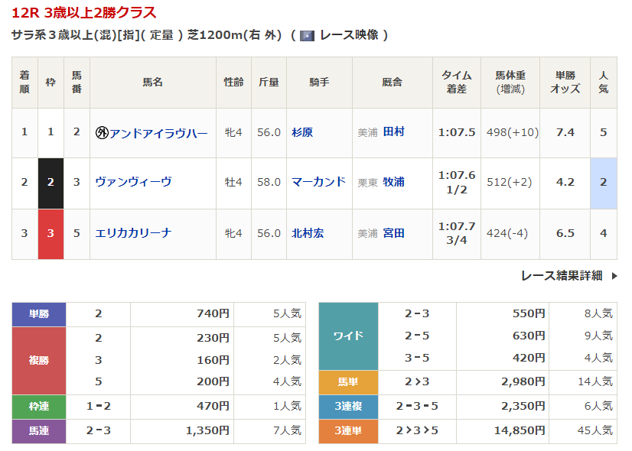Click the orange 3連単 payout label
The width and height of the screenshot is (632, 451).
[x=348, y=431]
